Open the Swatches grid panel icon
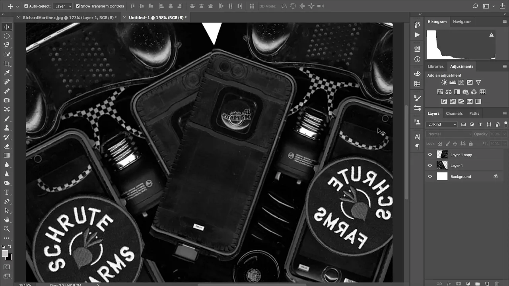 point(417,83)
